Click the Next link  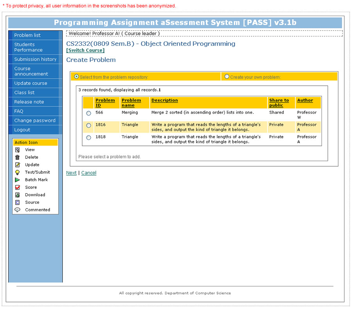[x=71, y=173]
